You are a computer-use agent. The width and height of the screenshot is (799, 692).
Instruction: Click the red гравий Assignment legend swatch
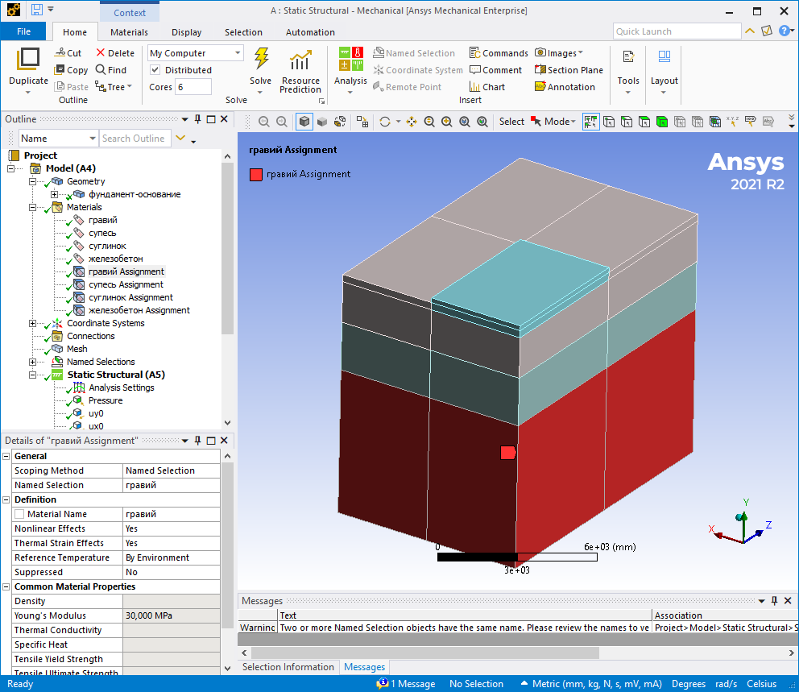(x=256, y=175)
